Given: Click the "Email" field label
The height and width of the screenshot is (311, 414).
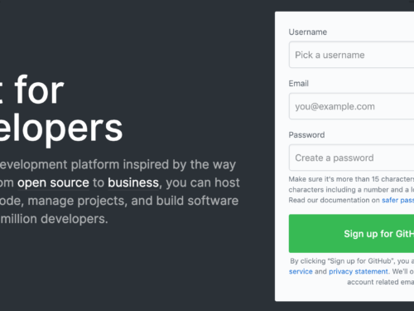Looking at the screenshot, I should (298, 84).
